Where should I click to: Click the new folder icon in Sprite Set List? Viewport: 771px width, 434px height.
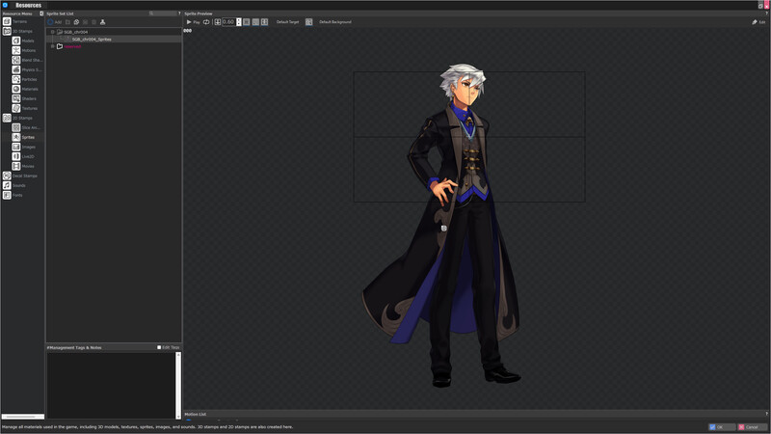(67, 22)
